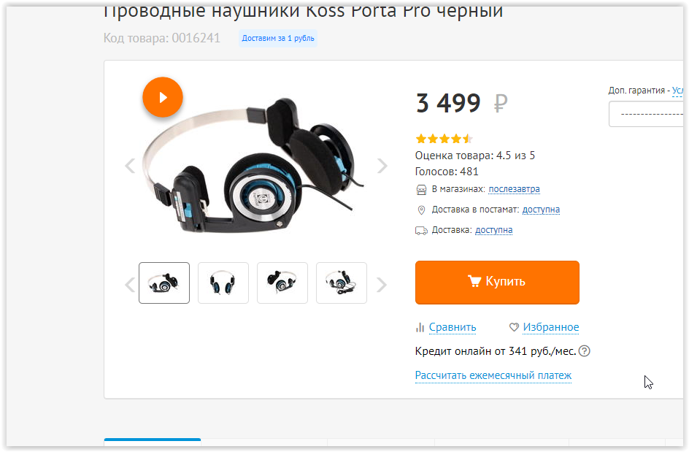Advance thumbnail strip with right chevron
Viewport: 689px width, 452px height.
382,285
